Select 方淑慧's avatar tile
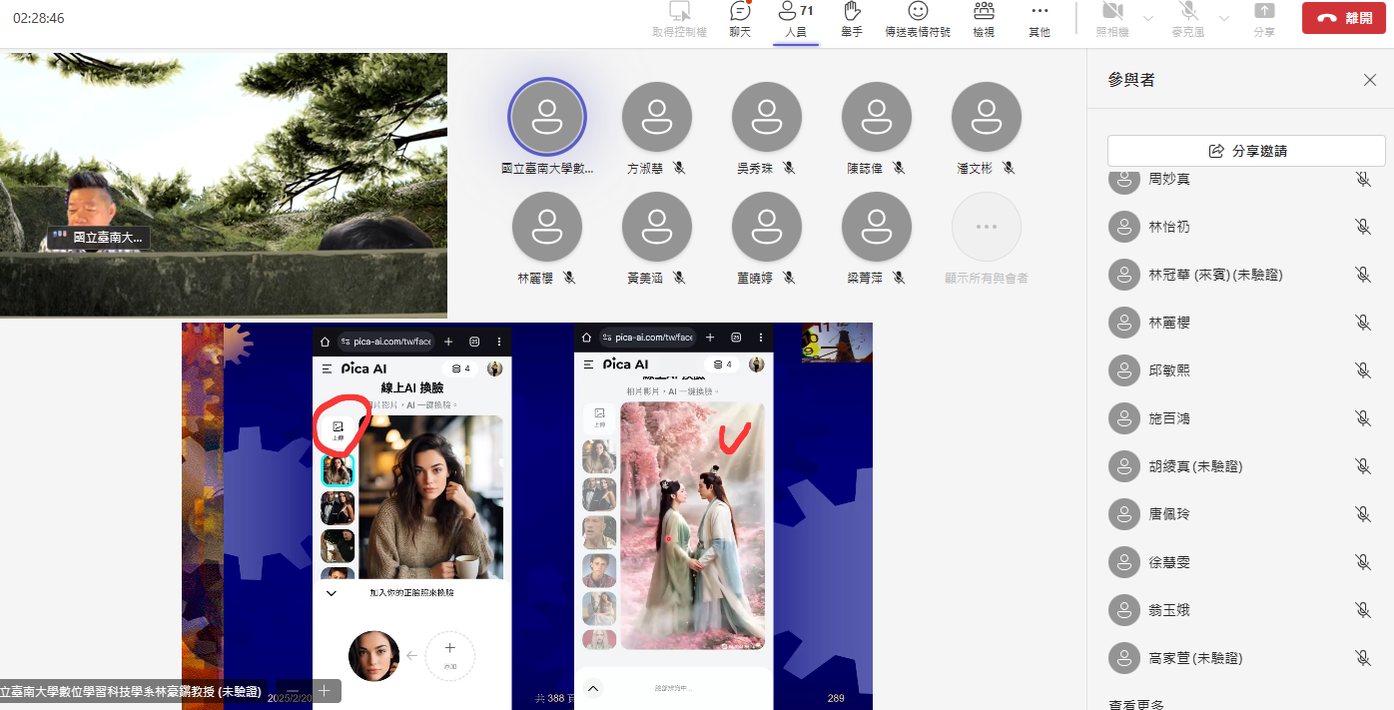Image resolution: width=1394 pixels, height=710 pixels. [657, 117]
